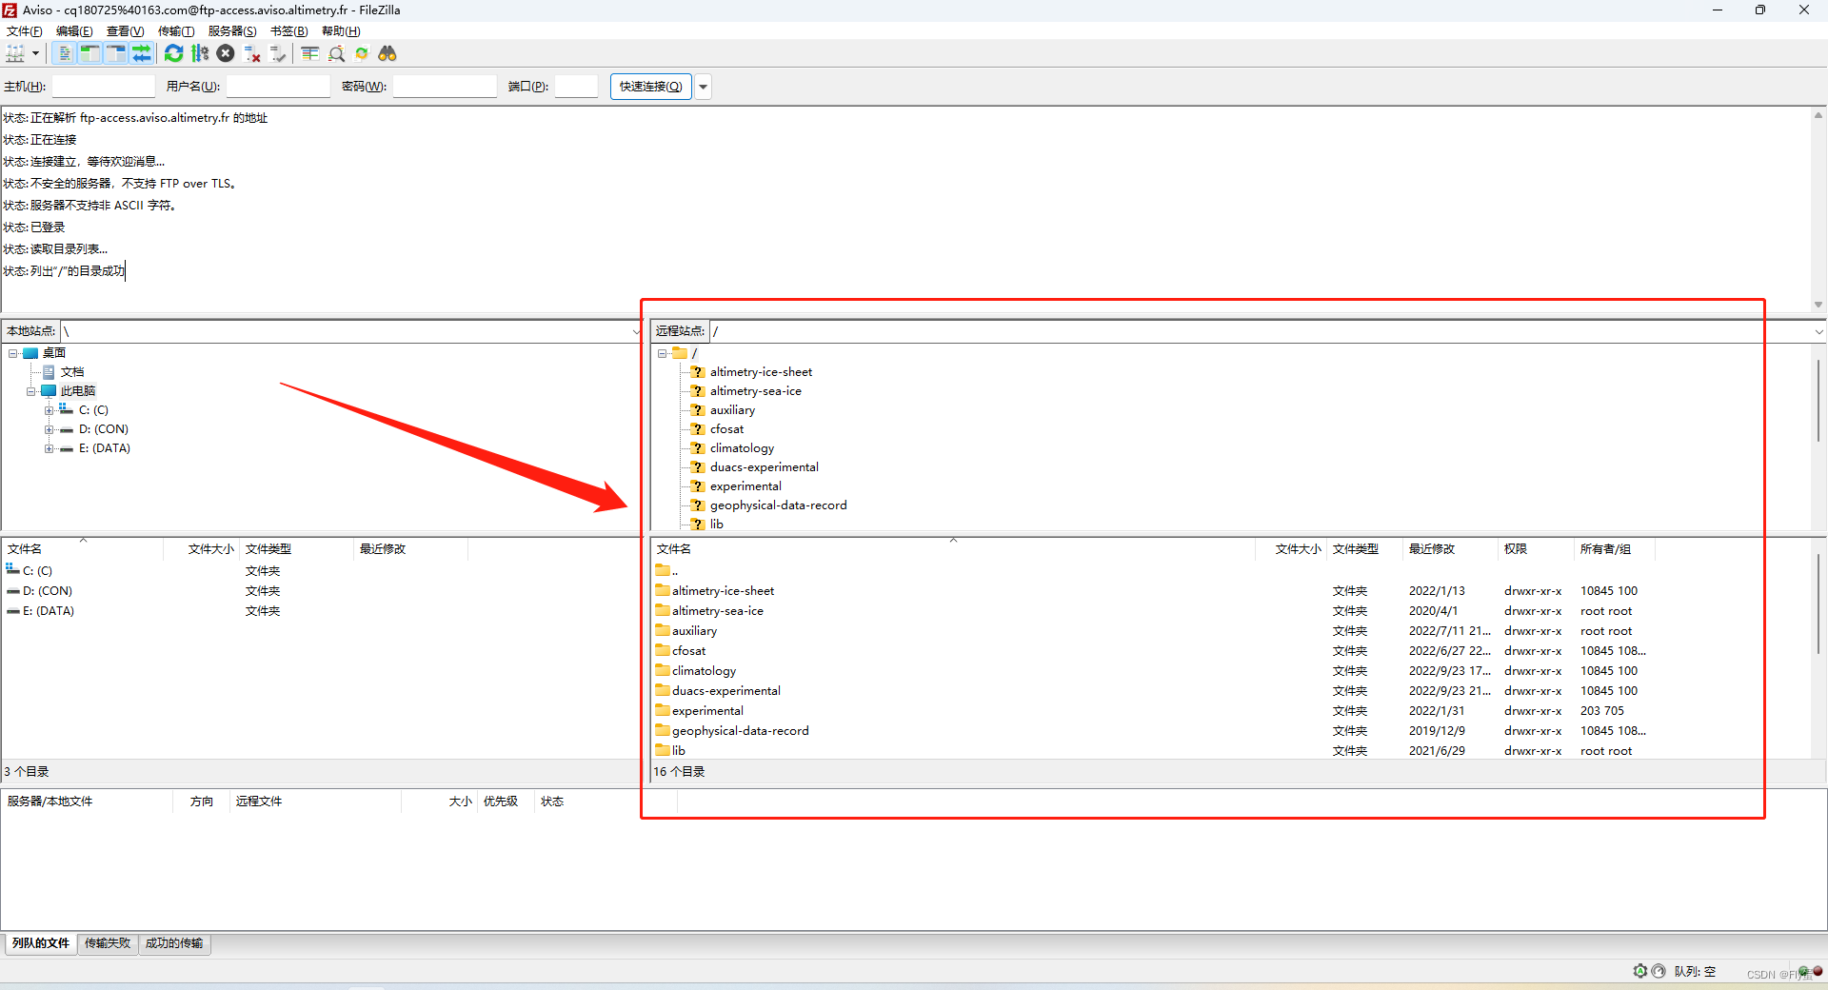The width and height of the screenshot is (1828, 990).
Task: Open the quick connect history dropdown
Action: click(704, 87)
